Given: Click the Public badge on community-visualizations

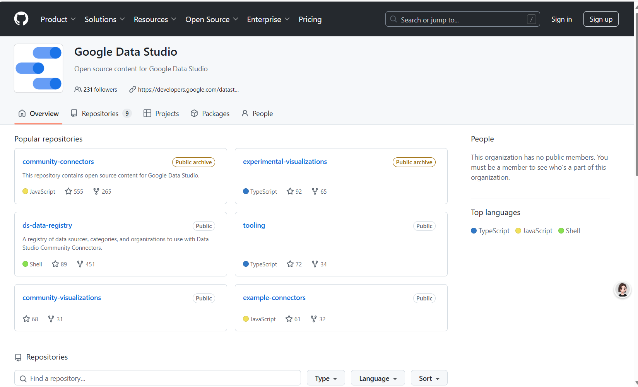Looking at the screenshot, I should click(204, 298).
